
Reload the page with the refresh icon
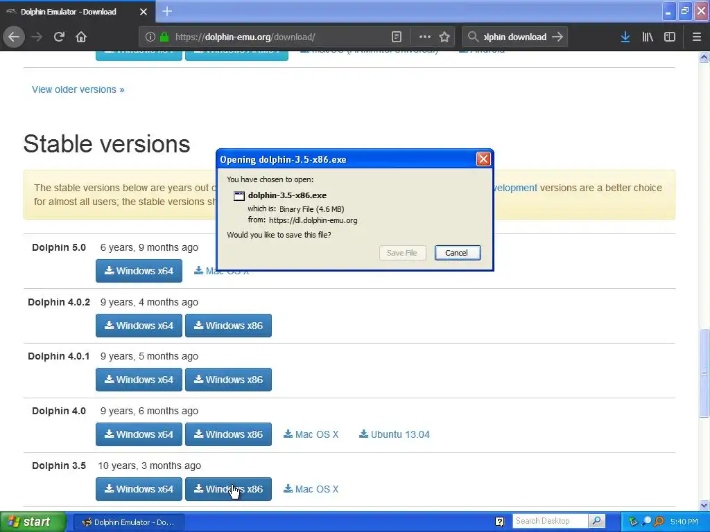click(x=59, y=37)
